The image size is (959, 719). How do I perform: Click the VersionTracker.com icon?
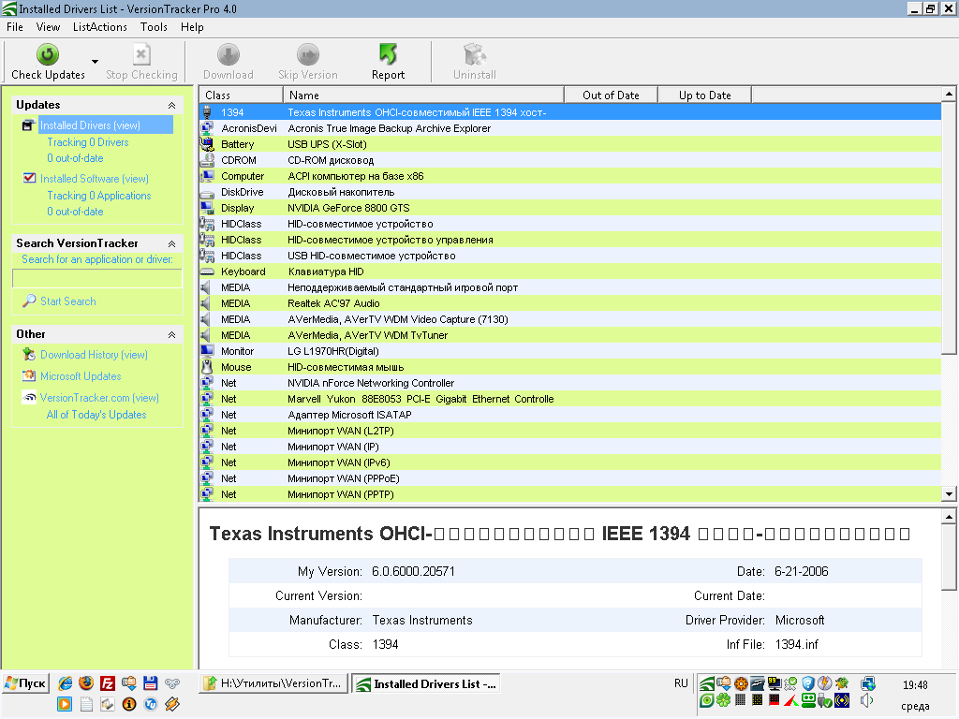tap(29, 397)
